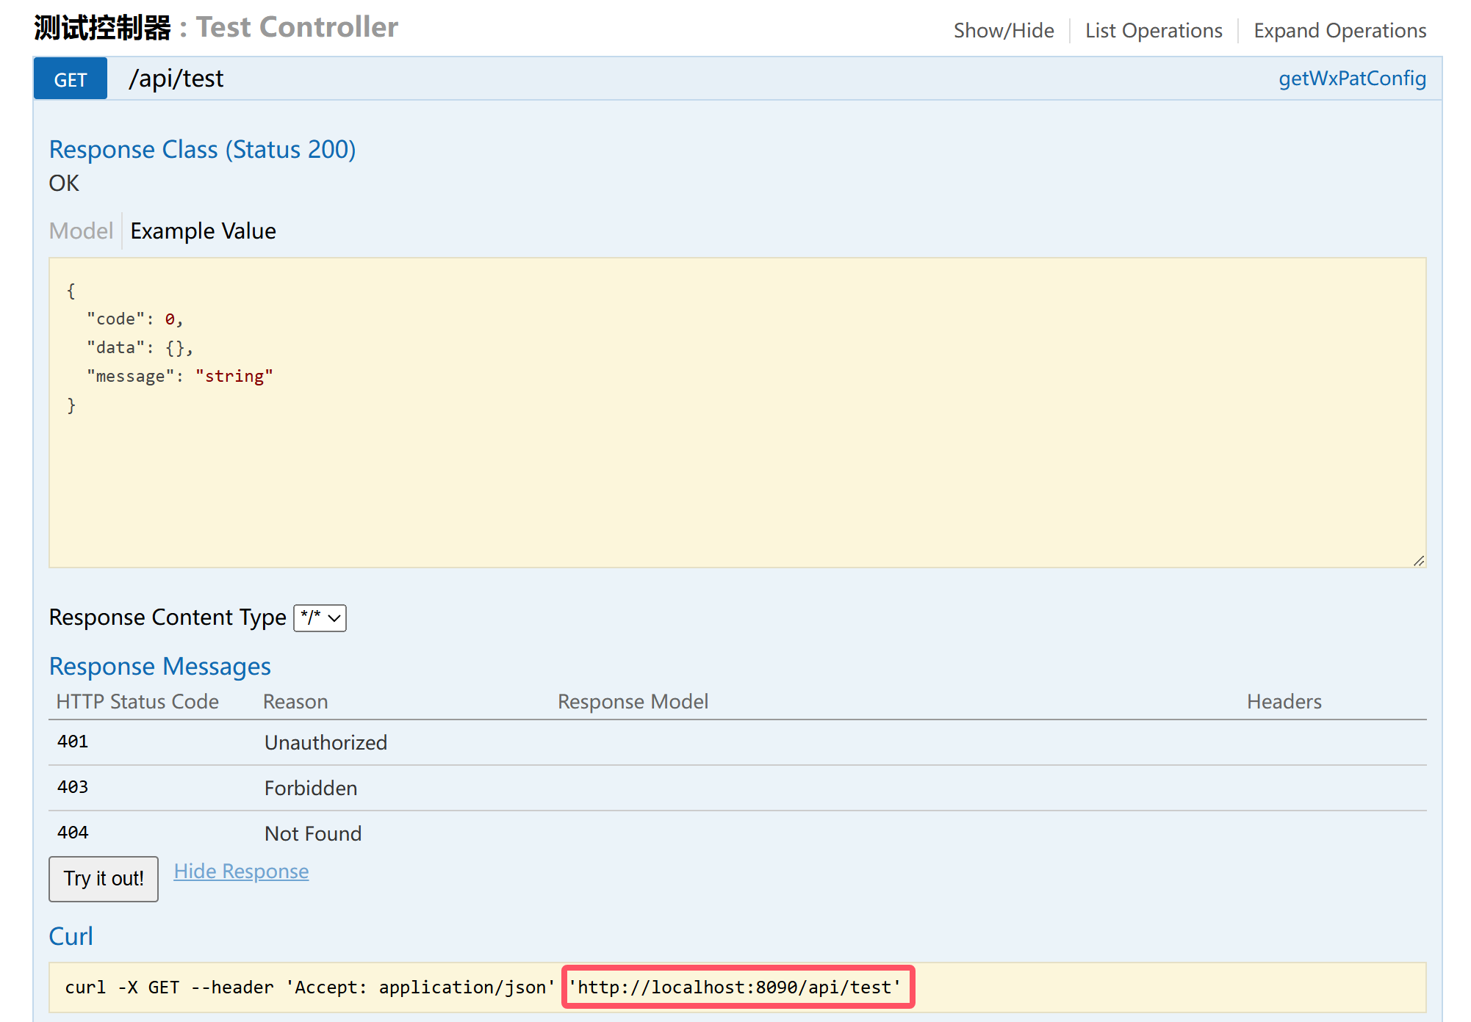Viewport: 1471px width, 1022px height.
Task: Click the getWxPatConfig operation link
Action: point(1351,79)
